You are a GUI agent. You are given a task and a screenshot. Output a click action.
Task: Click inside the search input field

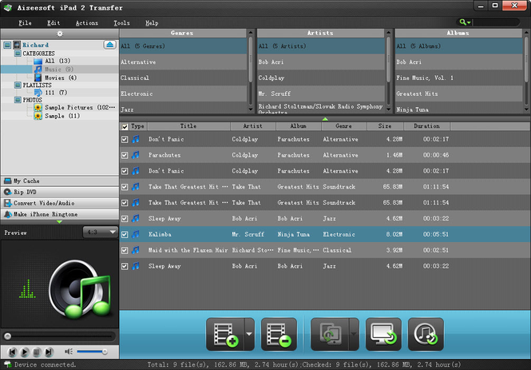click(x=496, y=22)
